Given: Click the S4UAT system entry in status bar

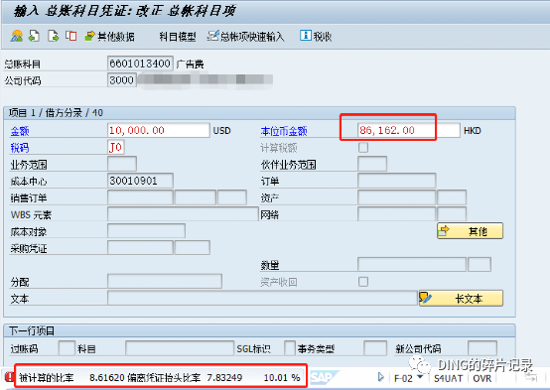Looking at the screenshot, I should [x=449, y=378].
